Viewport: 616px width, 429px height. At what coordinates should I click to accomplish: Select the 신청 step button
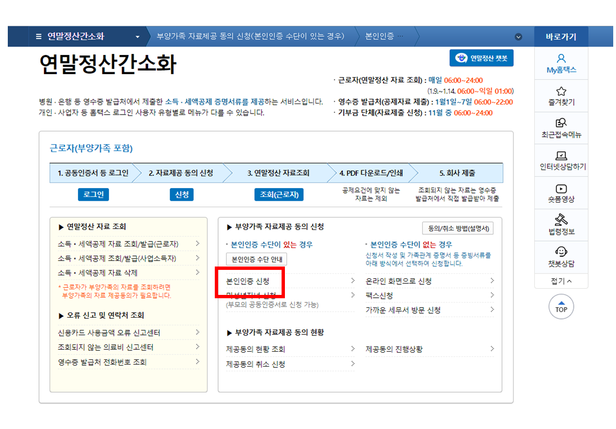click(181, 194)
